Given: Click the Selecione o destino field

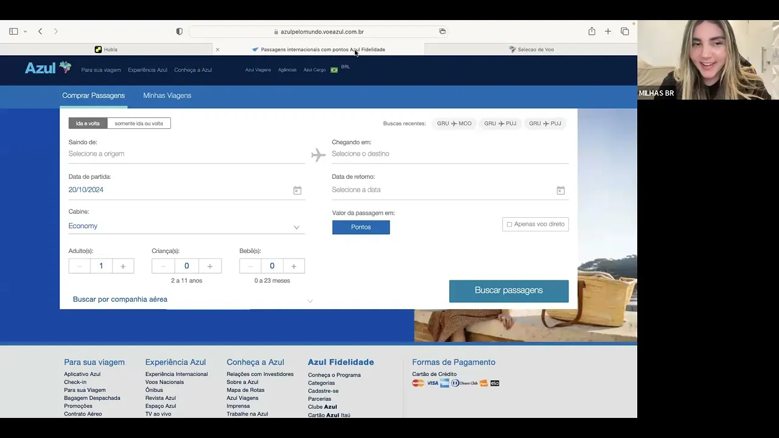Looking at the screenshot, I should click(450, 154).
